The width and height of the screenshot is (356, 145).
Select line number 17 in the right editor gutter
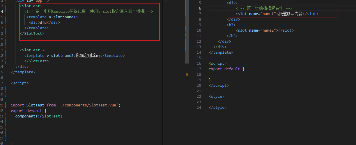[x=199, y=69]
